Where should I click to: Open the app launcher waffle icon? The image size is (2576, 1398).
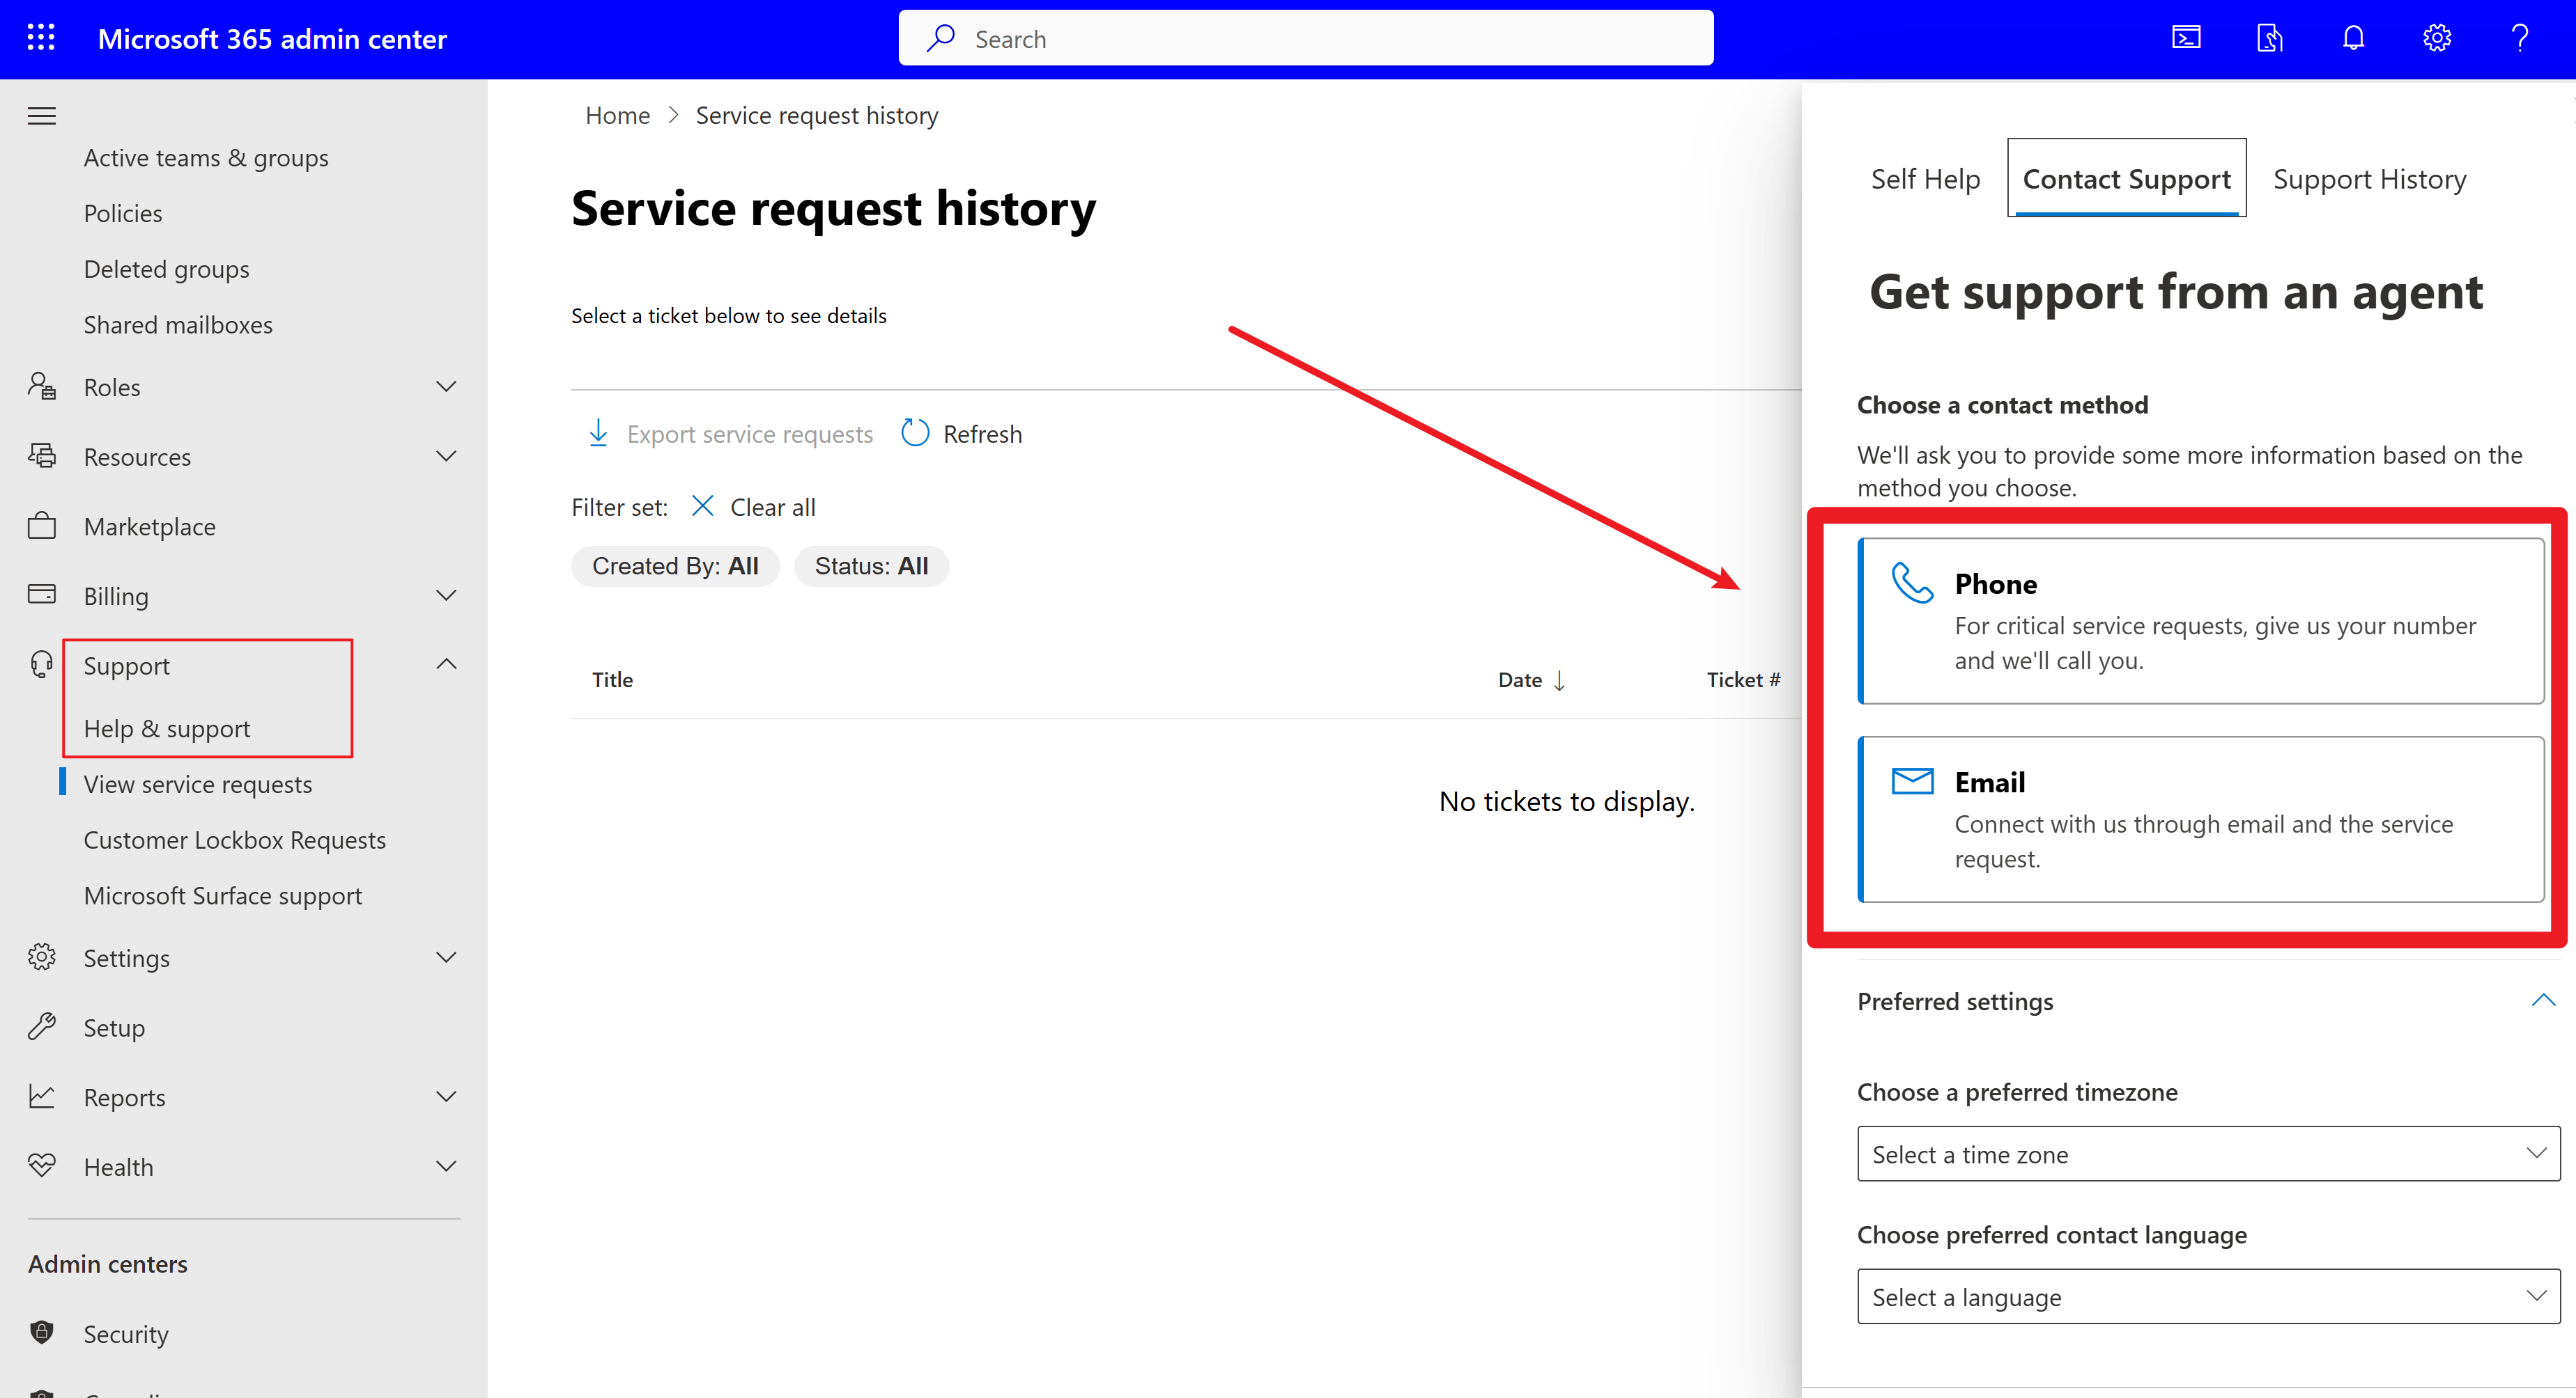tap(41, 38)
